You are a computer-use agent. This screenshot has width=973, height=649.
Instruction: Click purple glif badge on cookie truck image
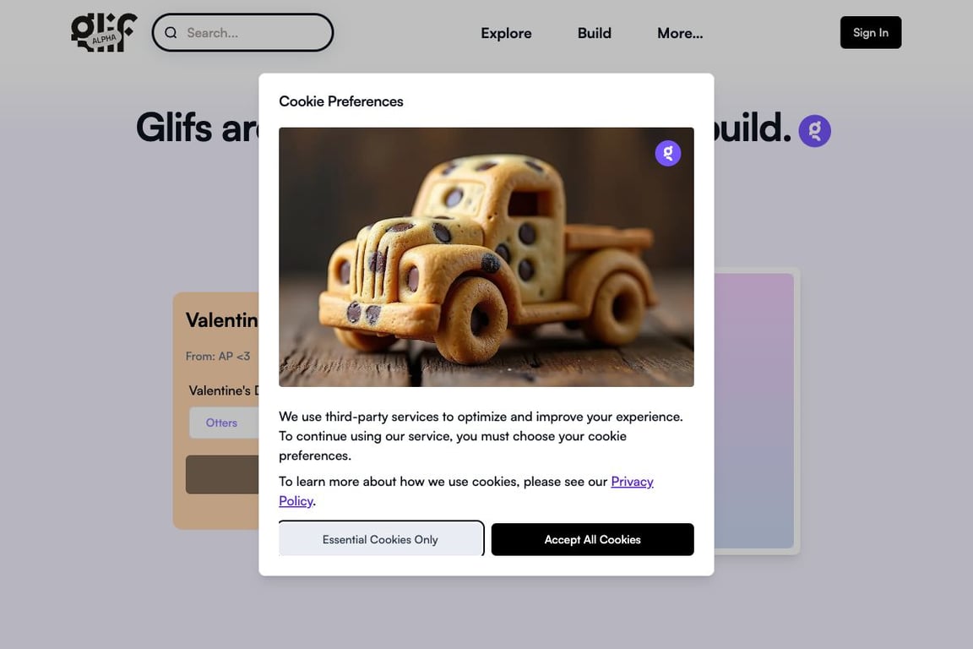668,153
